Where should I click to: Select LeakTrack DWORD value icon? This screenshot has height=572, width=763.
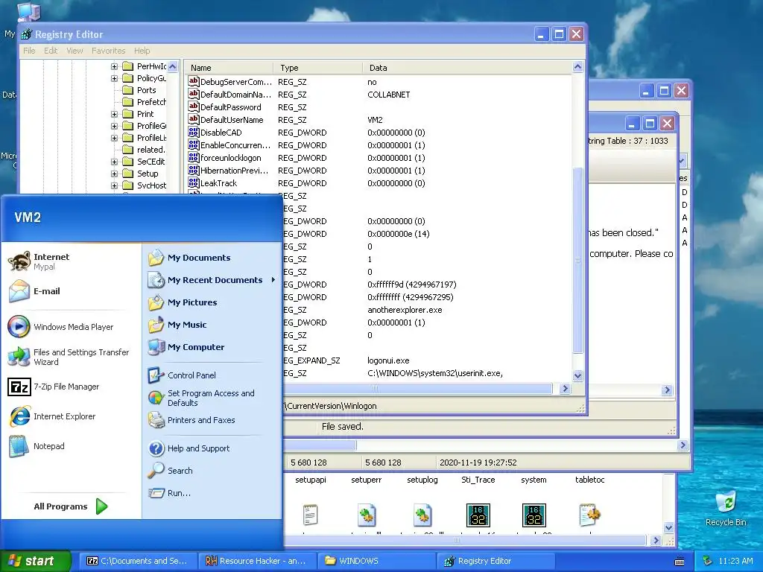pyautogui.click(x=194, y=182)
